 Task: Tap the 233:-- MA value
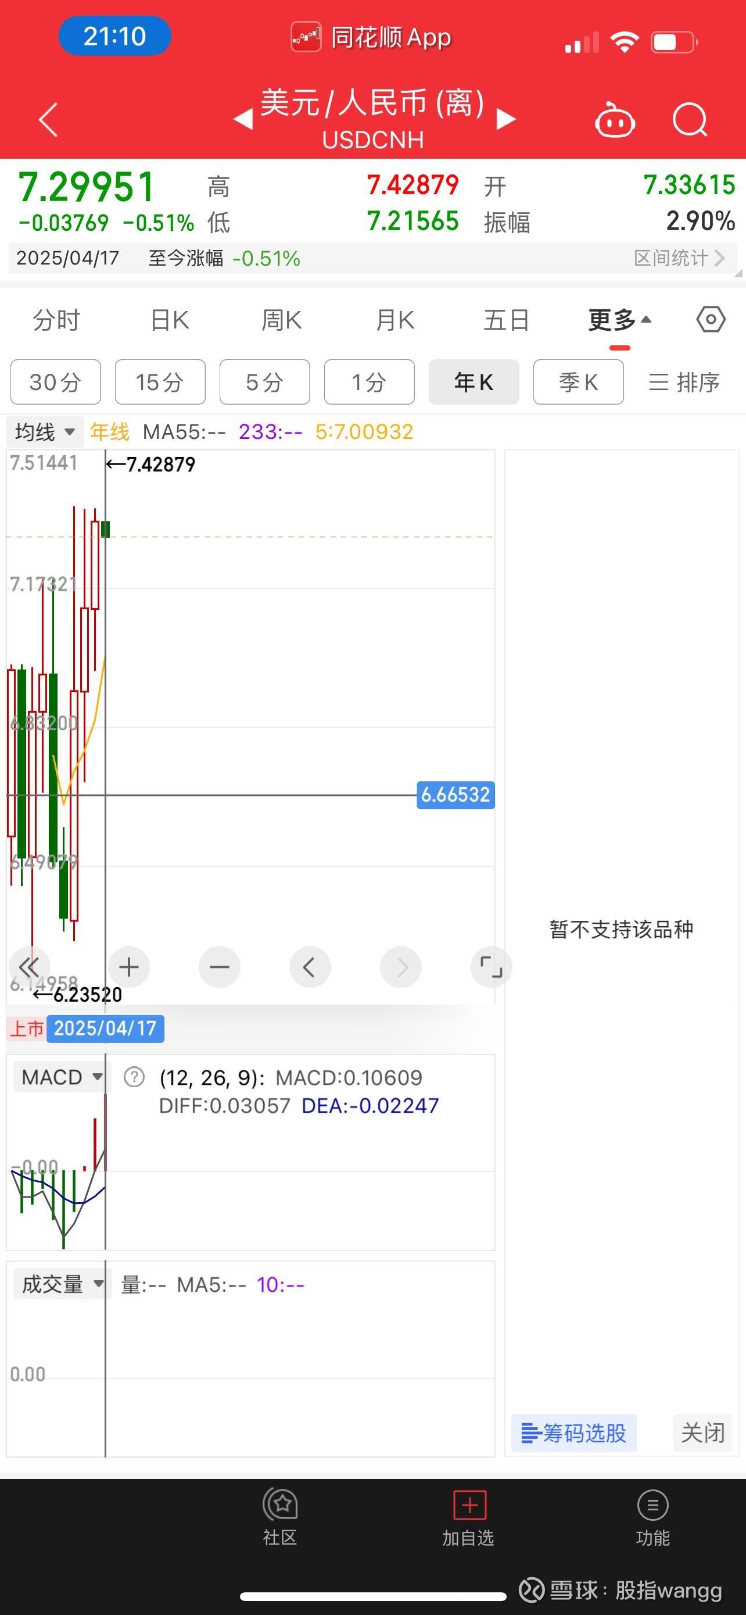tap(271, 432)
